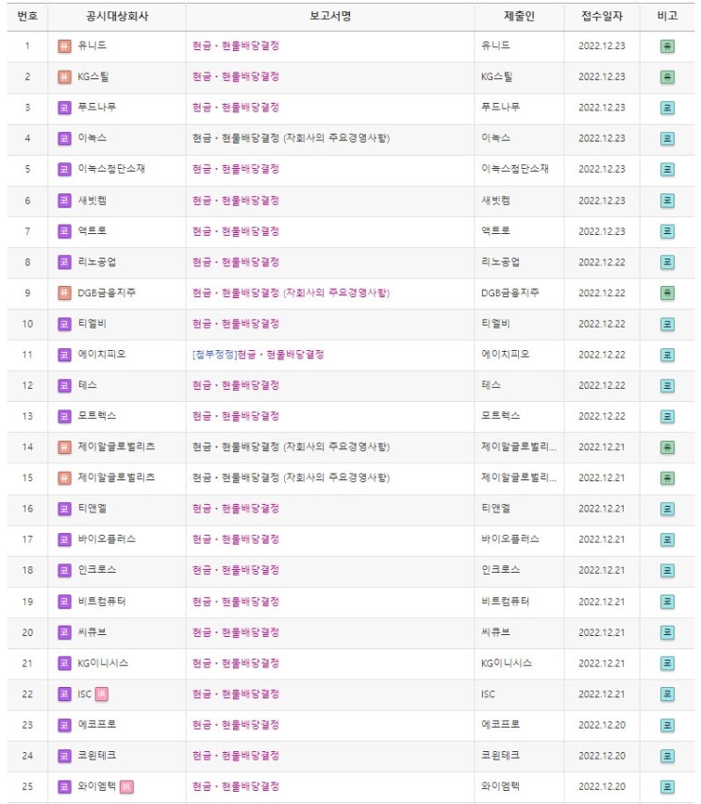This screenshot has height=804, width=701.
Task: Open the 현금ㆍ현물배당결정 report for ISC
Action: 236,694
